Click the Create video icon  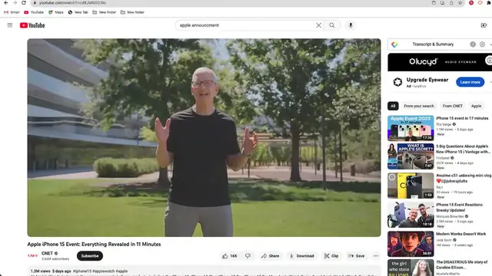pos(484,25)
